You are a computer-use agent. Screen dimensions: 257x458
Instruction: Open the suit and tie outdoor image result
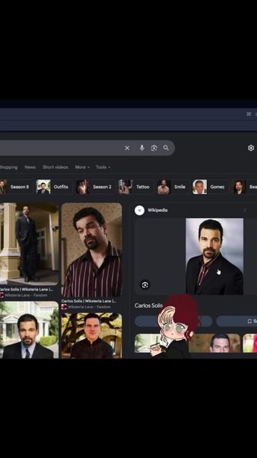point(29,330)
